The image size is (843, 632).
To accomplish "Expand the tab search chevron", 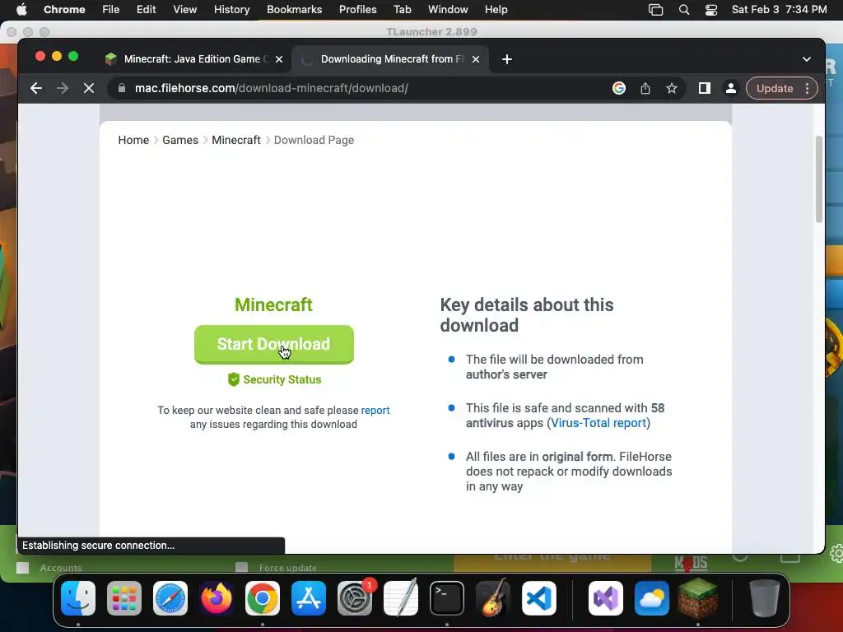I will pos(807,59).
